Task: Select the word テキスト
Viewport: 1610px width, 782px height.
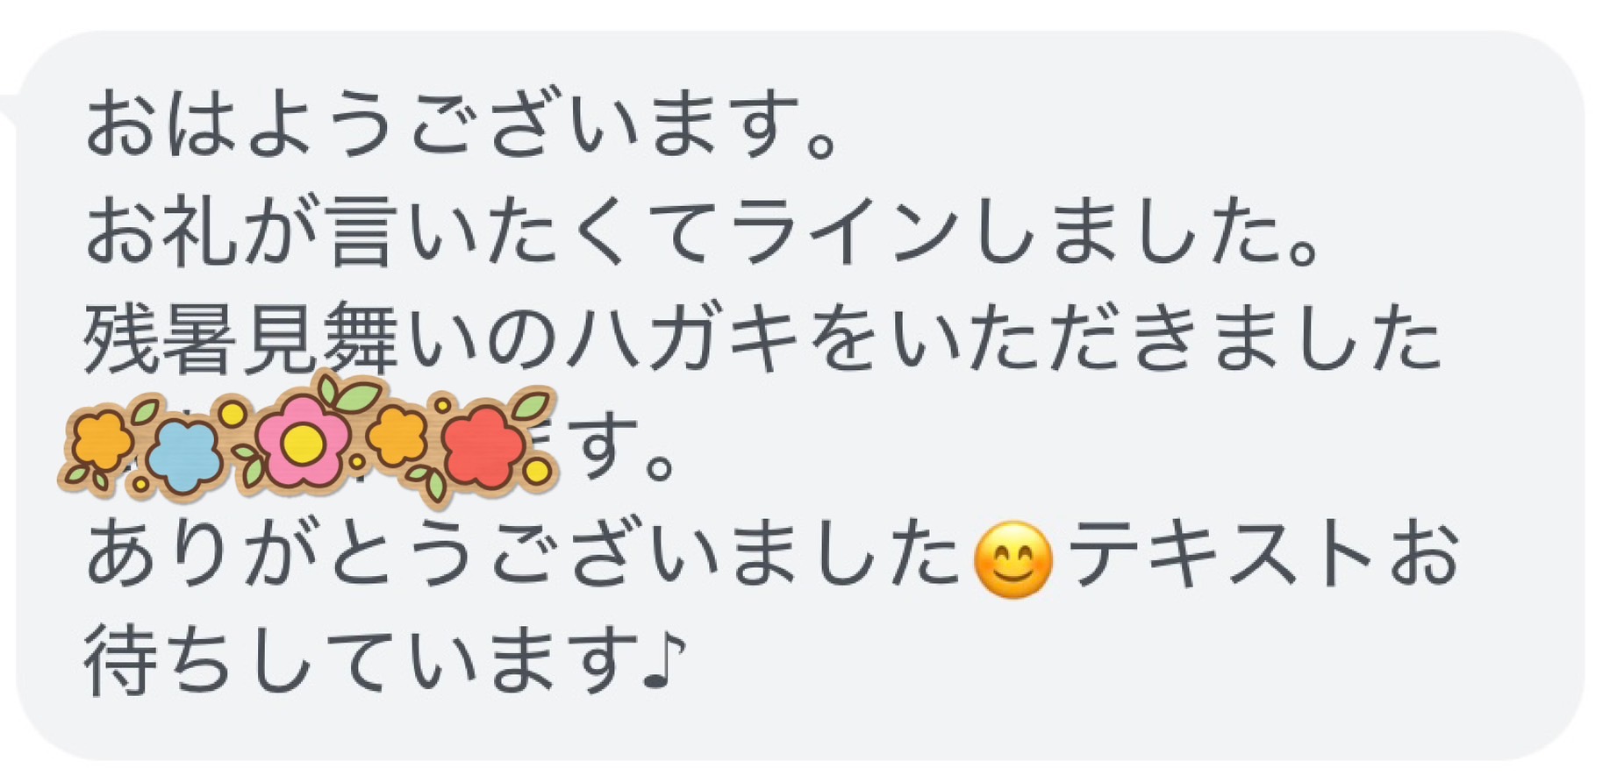Action: 1221,554
